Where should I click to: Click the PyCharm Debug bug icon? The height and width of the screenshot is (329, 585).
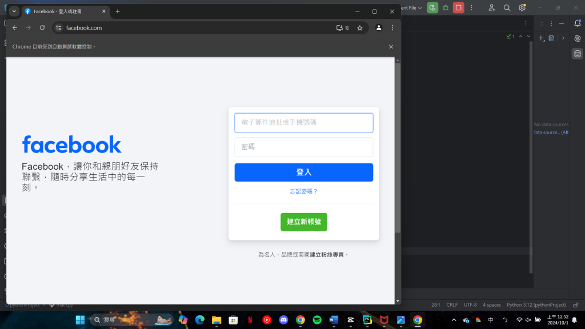446,7
